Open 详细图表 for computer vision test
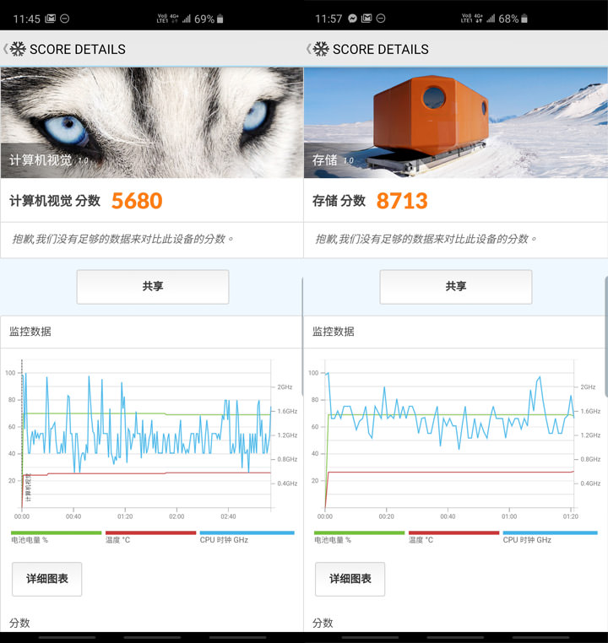Viewport: 608px width, 643px height. tap(46, 579)
